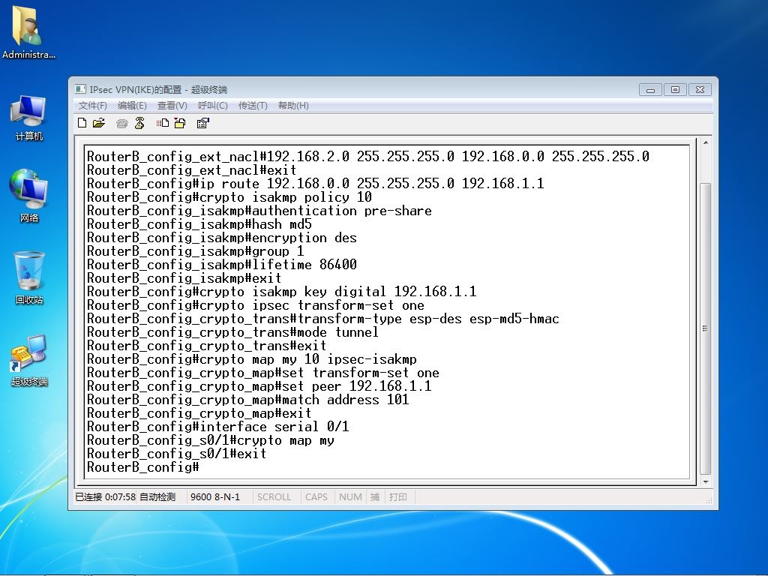Open the 文件(F) menu
The height and width of the screenshot is (576, 768).
pos(92,105)
